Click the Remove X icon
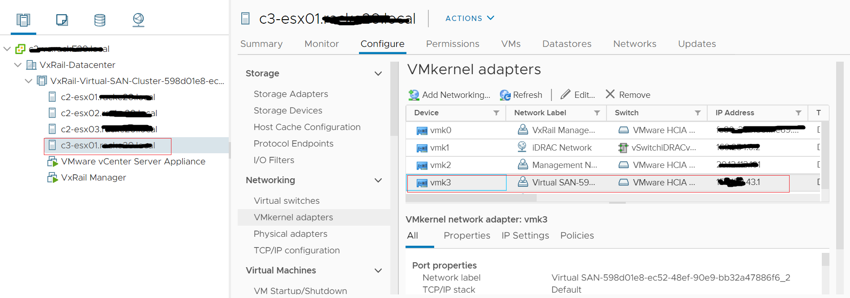850x298 pixels. tap(610, 94)
